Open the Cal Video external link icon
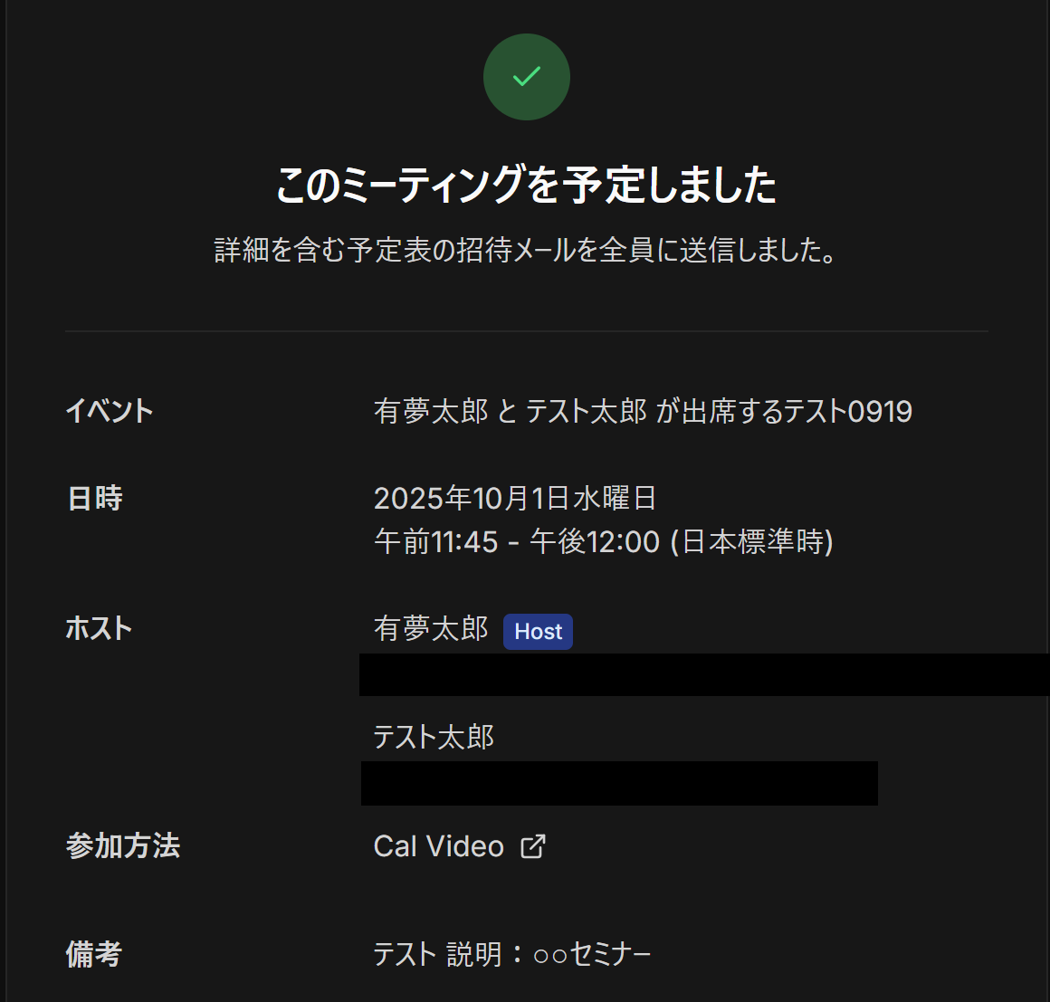The width and height of the screenshot is (1050, 1002). click(x=533, y=846)
